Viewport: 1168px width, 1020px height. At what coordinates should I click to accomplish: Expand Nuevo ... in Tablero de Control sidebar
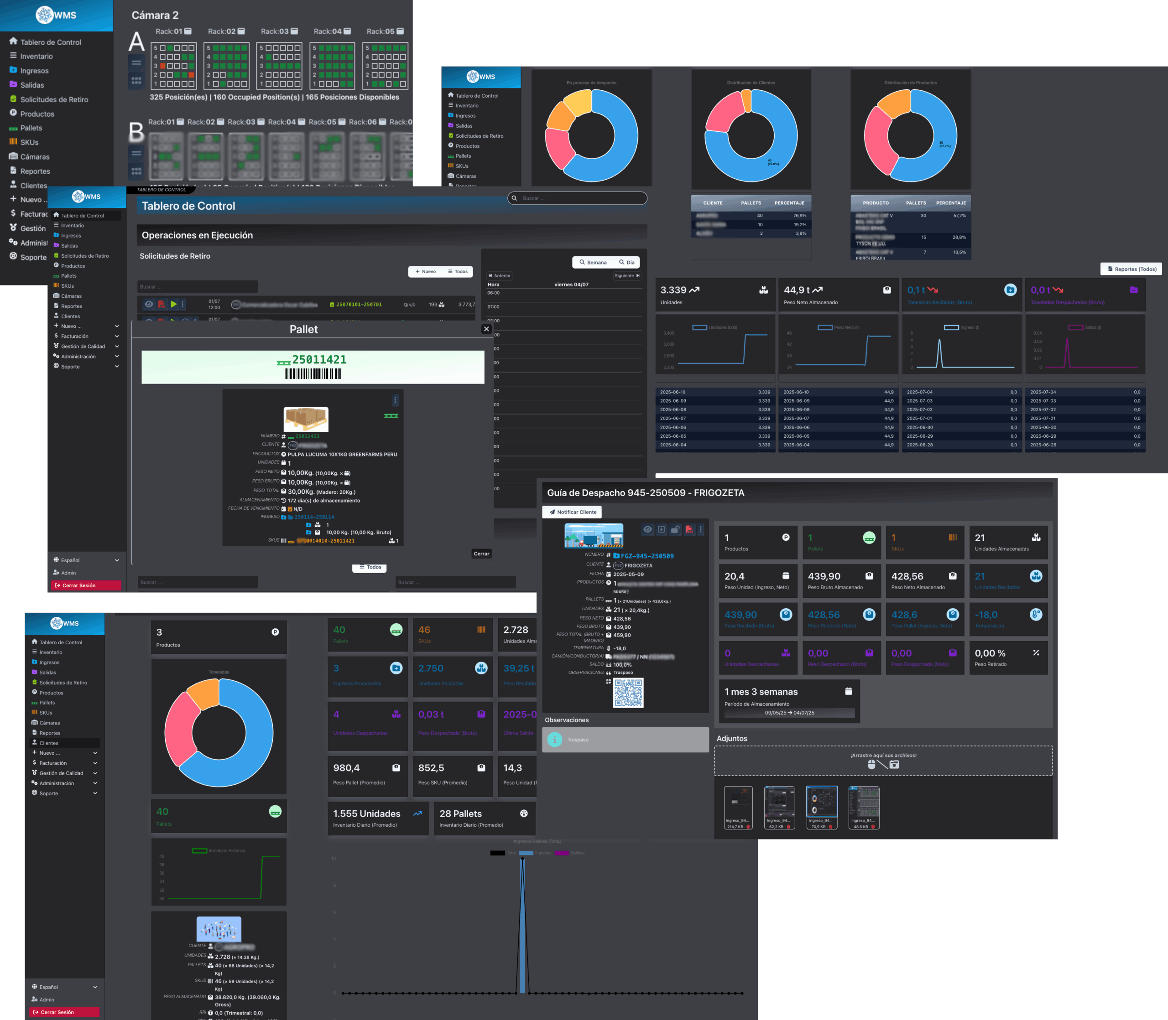[x=87, y=326]
